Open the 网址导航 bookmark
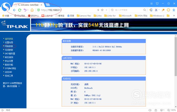This screenshot has width=177, height=112. [x=19, y=16]
